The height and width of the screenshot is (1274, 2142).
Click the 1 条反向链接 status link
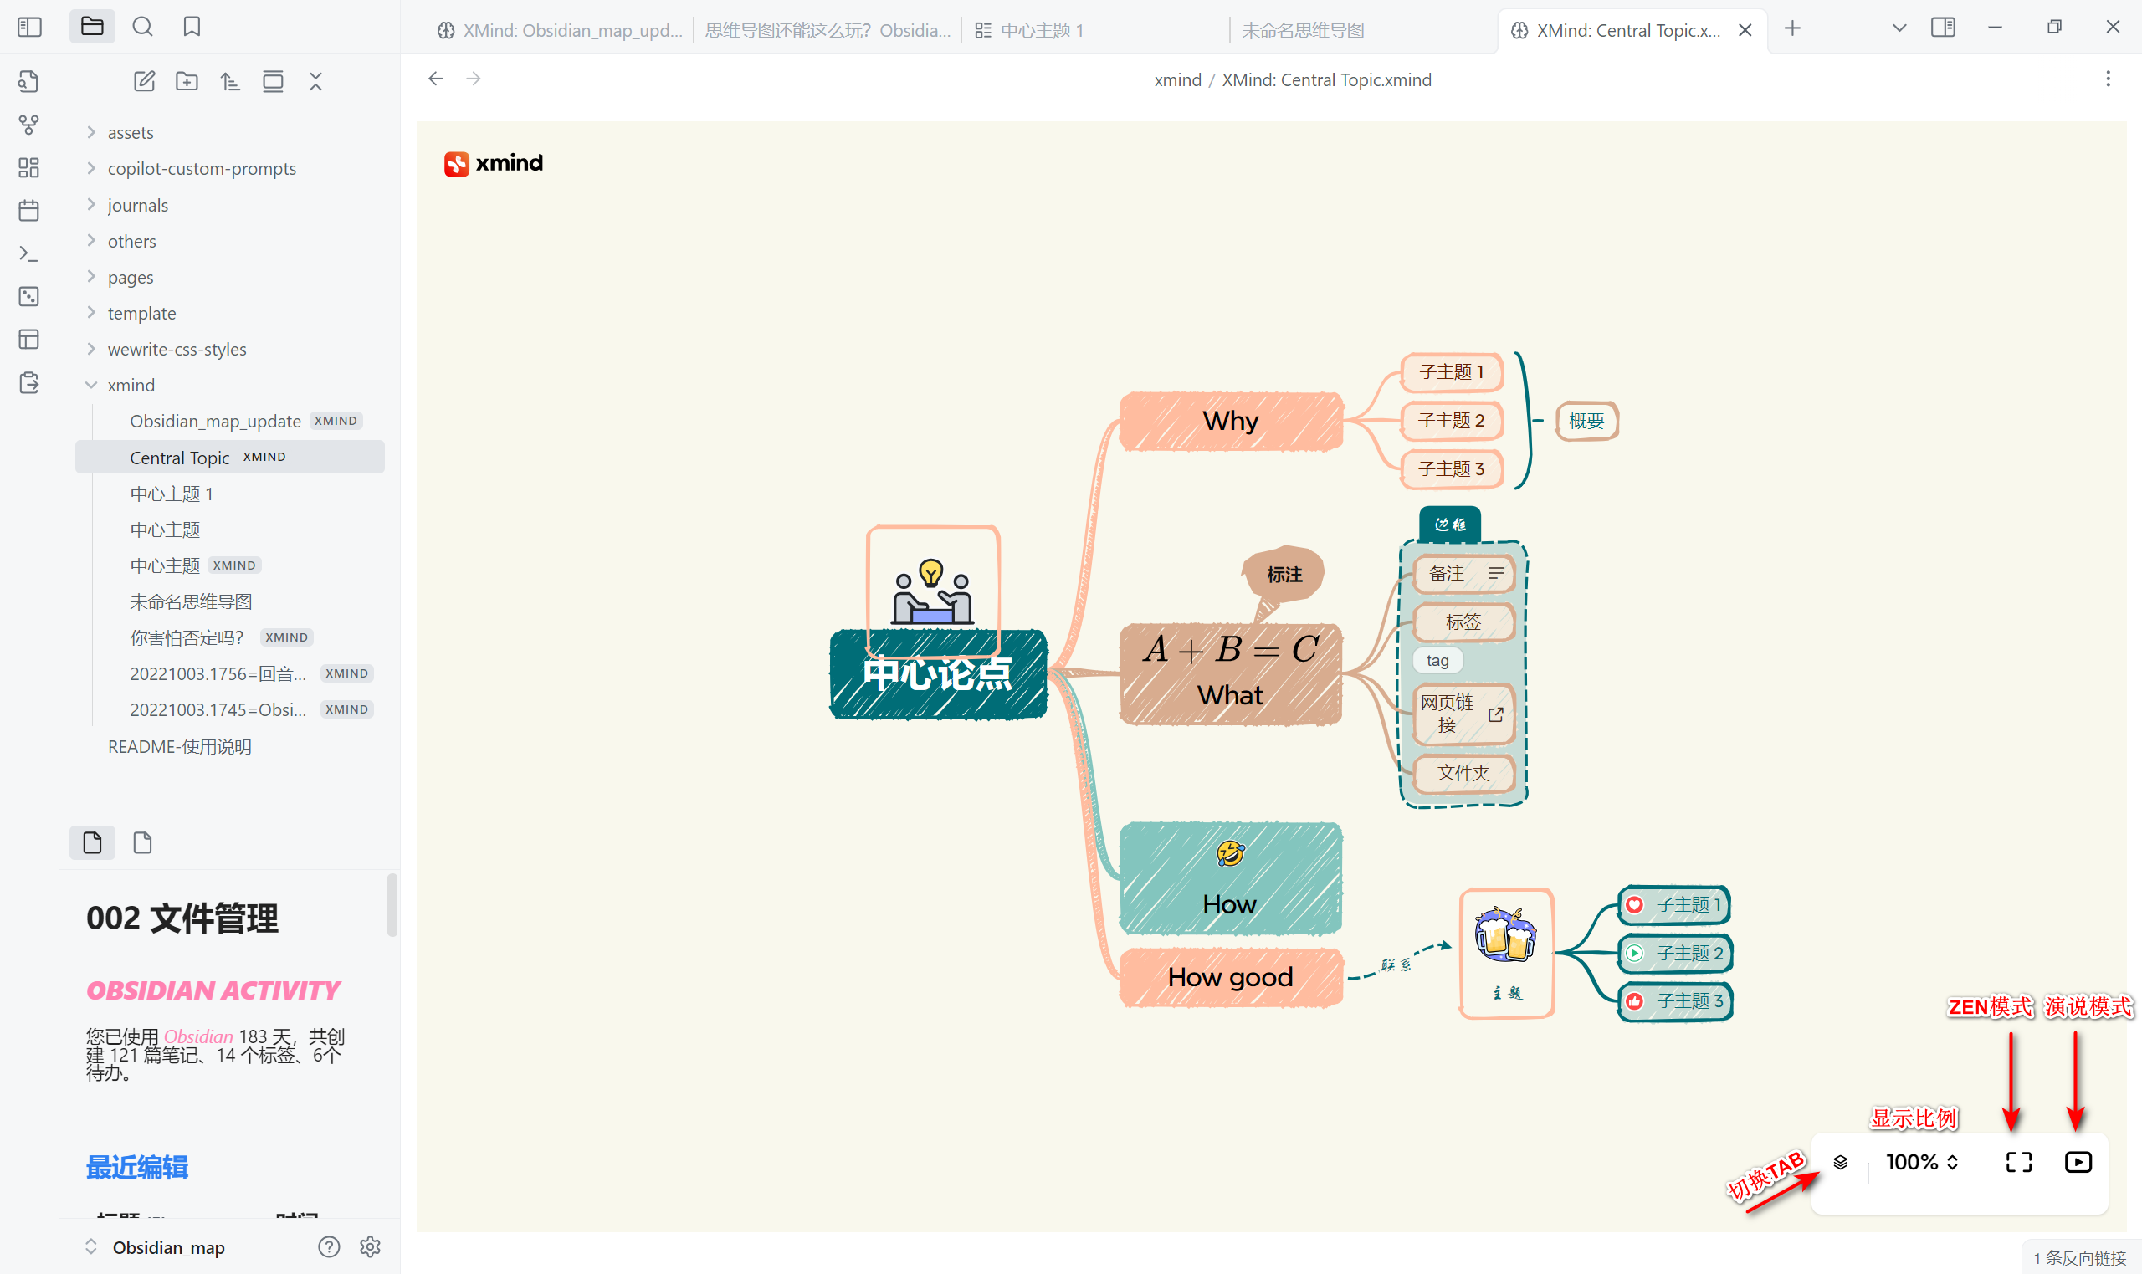coord(2078,1258)
